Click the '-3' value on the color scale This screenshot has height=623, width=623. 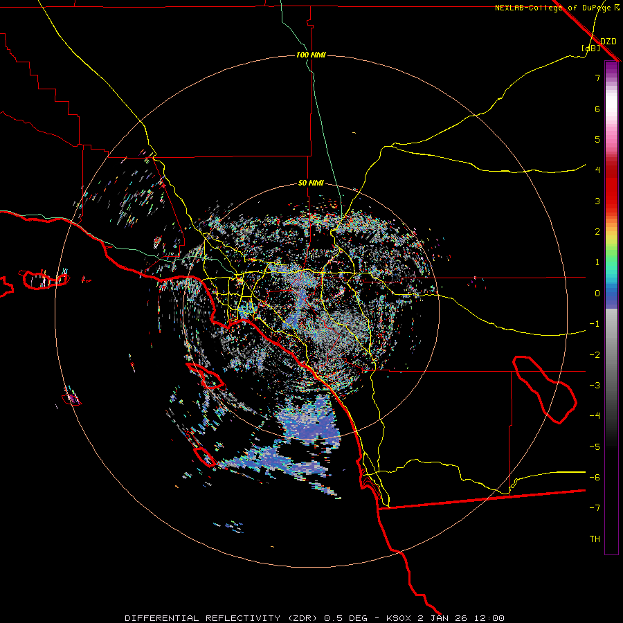coord(595,386)
